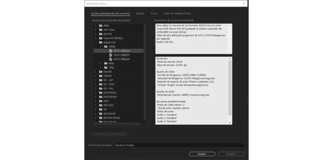This screenshot has width=333, height=160.
Task: Confirm with the Aceptar button
Action: (x=202, y=154)
